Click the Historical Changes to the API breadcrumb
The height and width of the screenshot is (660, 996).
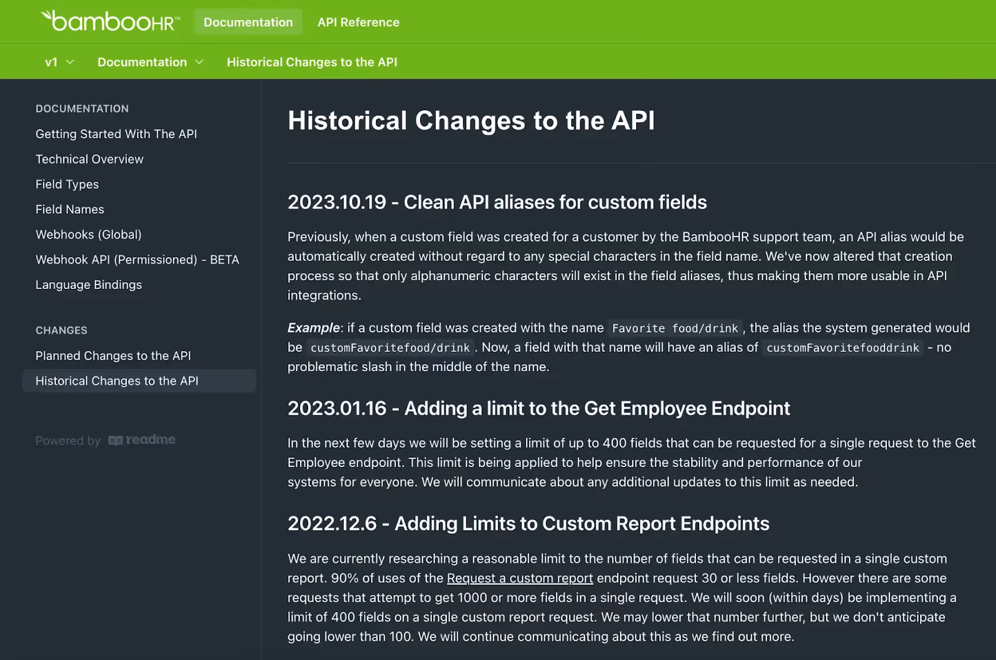tap(312, 62)
